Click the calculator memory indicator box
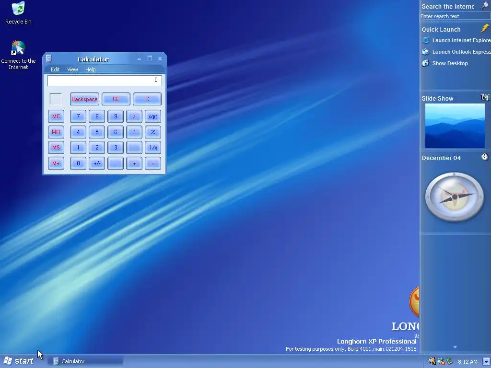Screen dimensions: 491x368 click(56, 99)
